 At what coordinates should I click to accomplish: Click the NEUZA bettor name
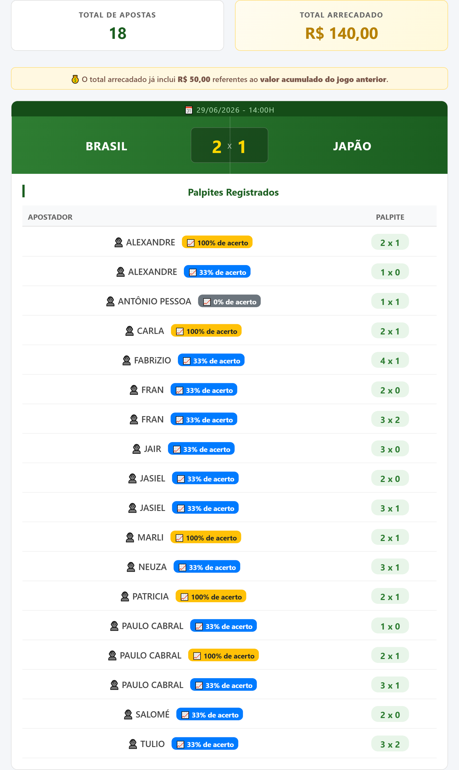click(153, 567)
